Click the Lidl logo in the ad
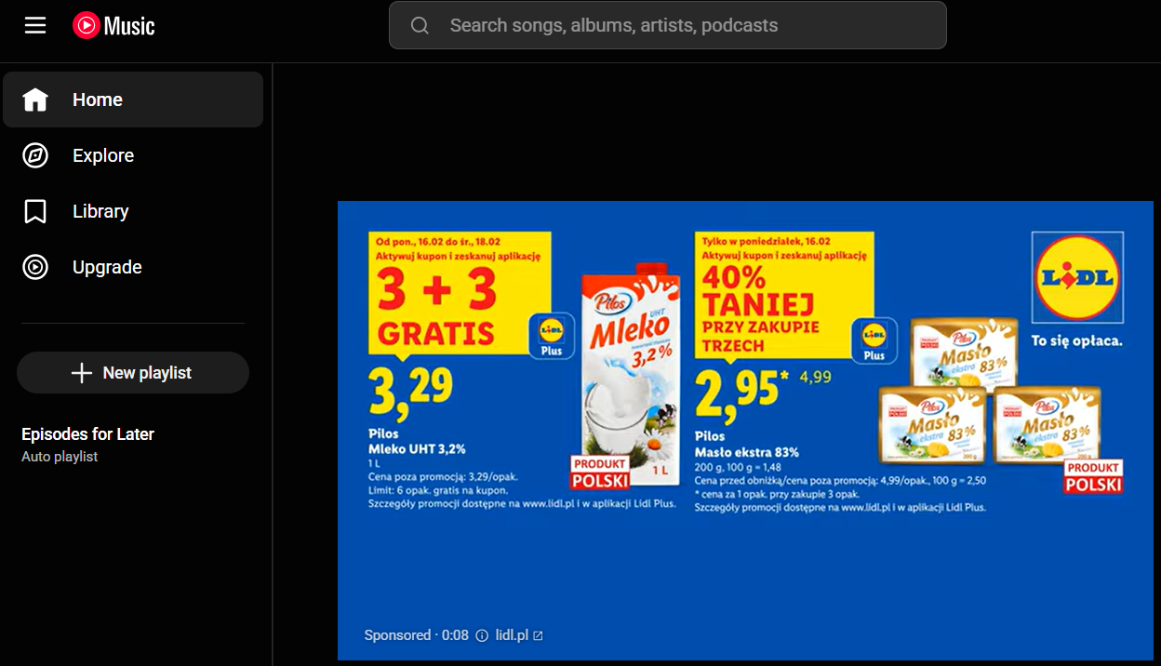The image size is (1161, 666). (x=1077, y=277)
